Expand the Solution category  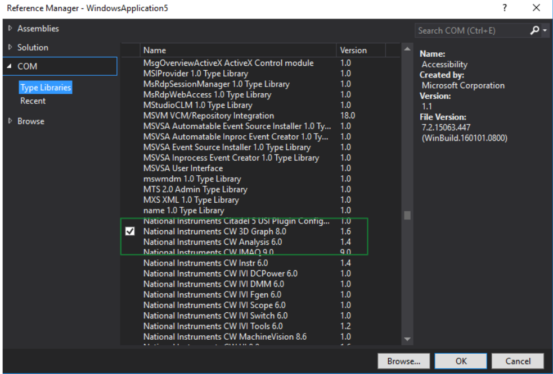10,47
